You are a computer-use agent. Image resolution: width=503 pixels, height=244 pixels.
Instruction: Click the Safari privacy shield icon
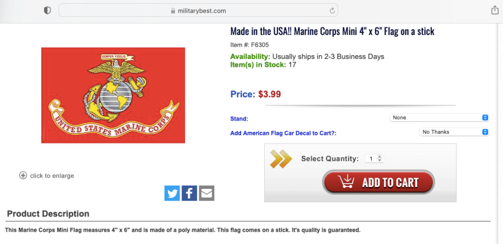tap(47, 11)
